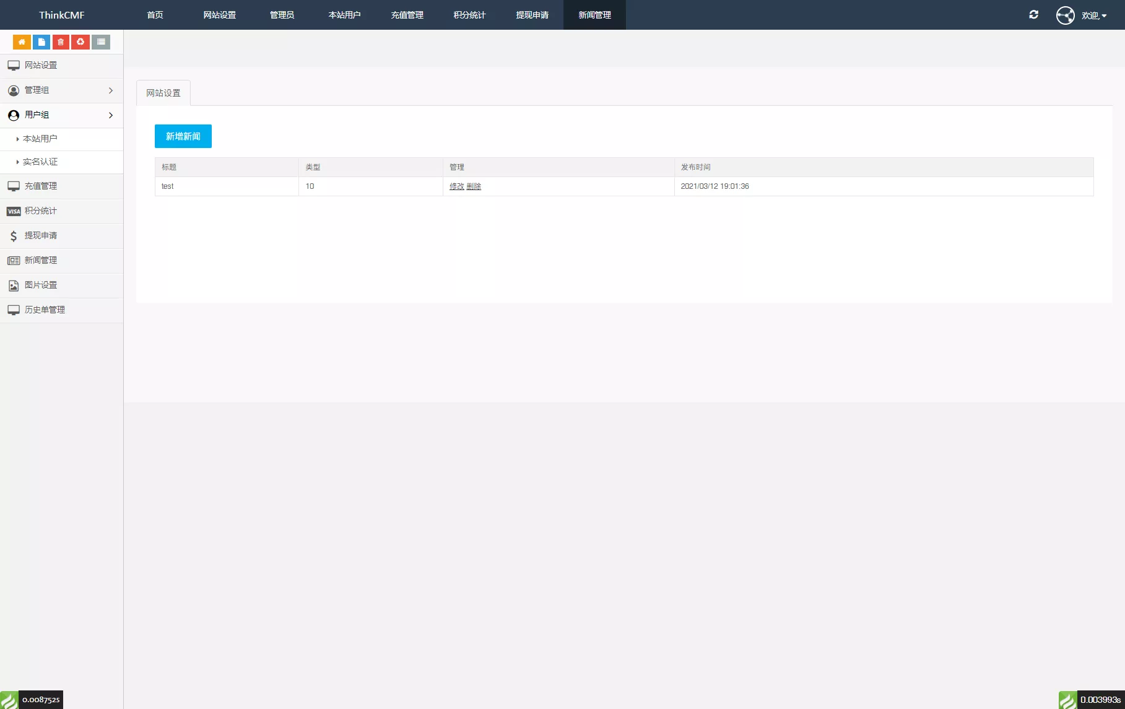Viewport: 1125px width, 709px height.
Task: Open the 欢迎 user dropdown menu
Action: 1093,15
